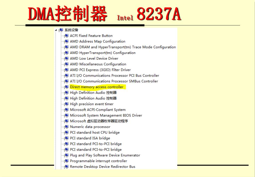Click the AMD Low Level Device Driver icon

(66, 58)
